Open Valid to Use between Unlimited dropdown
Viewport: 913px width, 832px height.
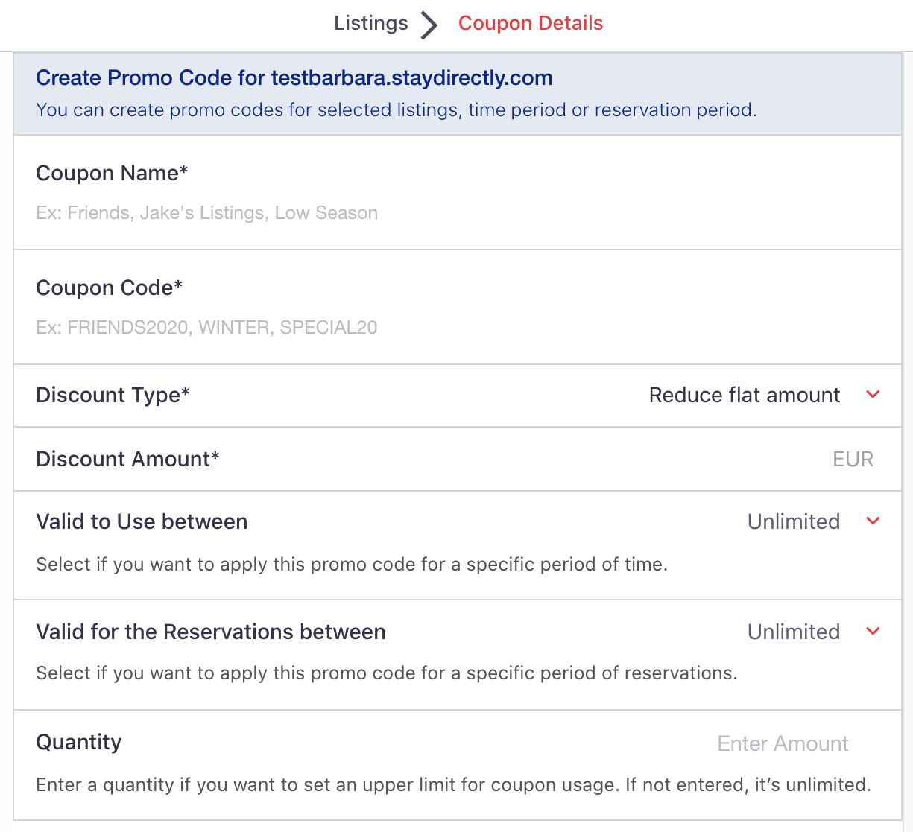[794, 521]
